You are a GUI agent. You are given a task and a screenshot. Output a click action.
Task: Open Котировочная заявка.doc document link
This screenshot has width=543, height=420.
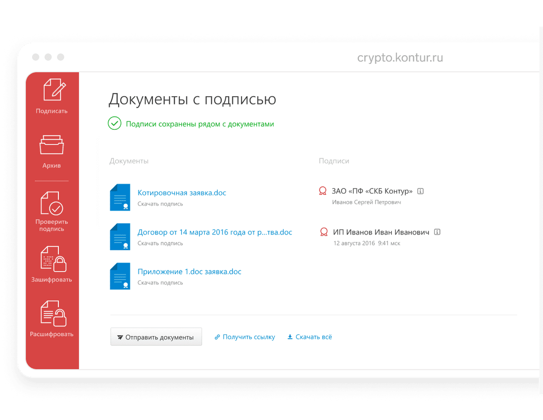tap(182, 193)
